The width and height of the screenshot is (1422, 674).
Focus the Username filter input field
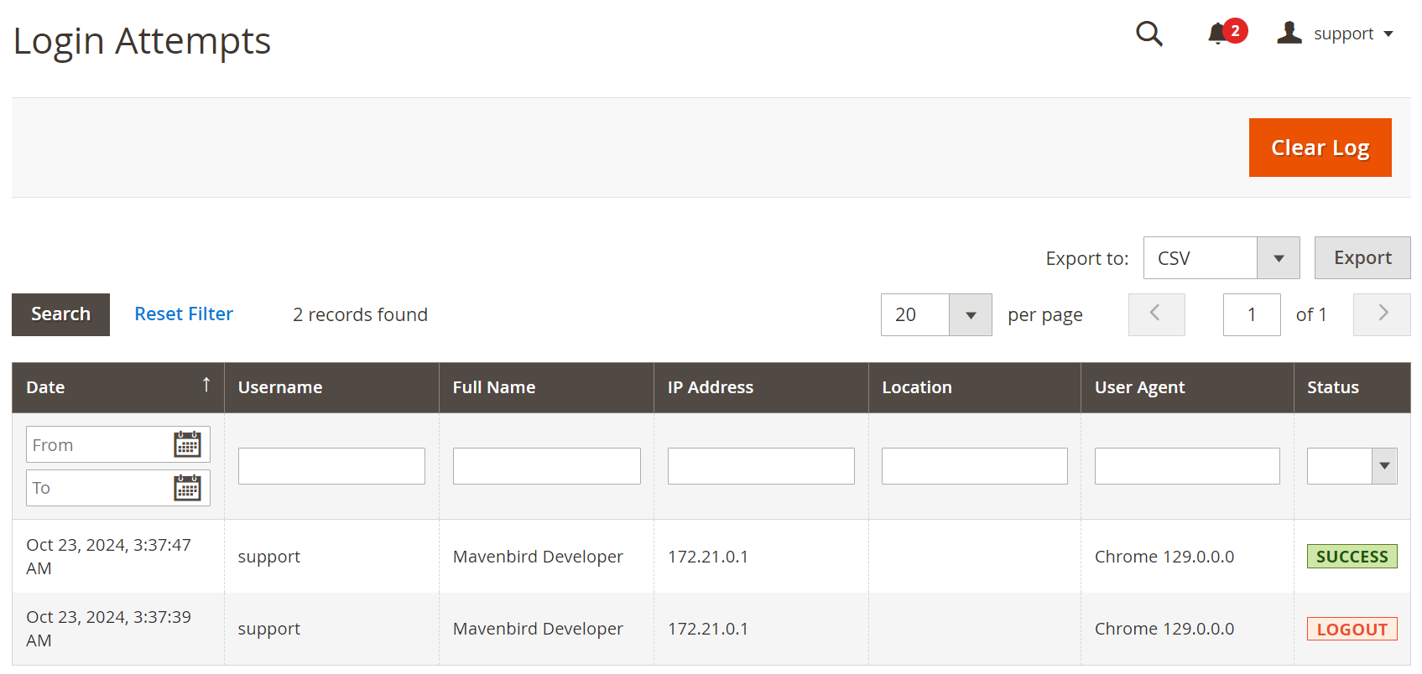pos(331,466)
